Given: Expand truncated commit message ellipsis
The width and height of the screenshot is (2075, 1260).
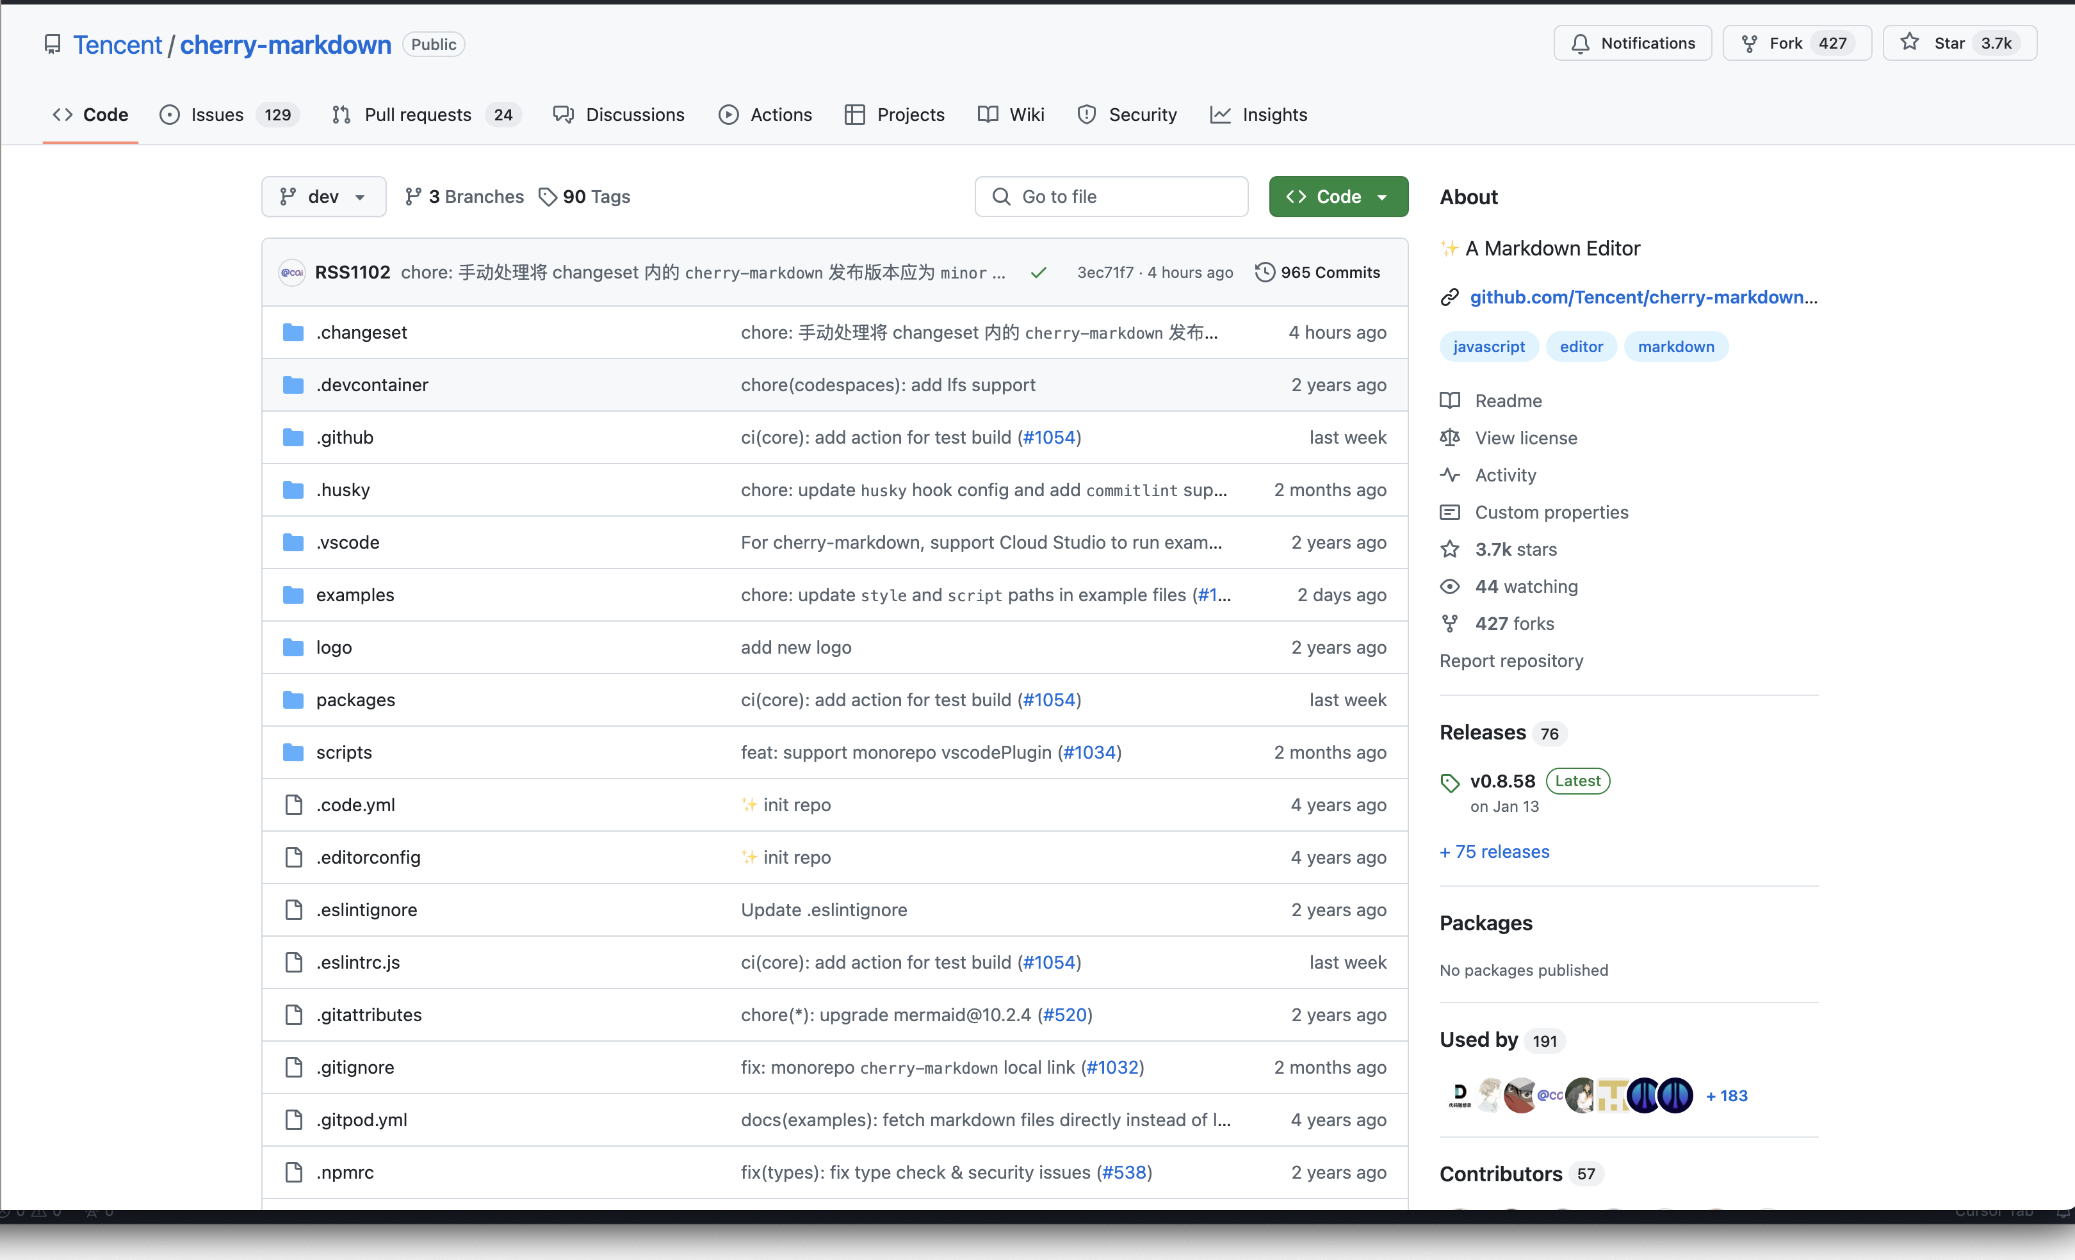Looking at the screenshot, I should click(998, 273).
